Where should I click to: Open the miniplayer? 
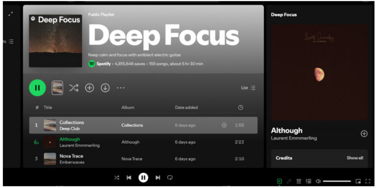click(358, 181)
